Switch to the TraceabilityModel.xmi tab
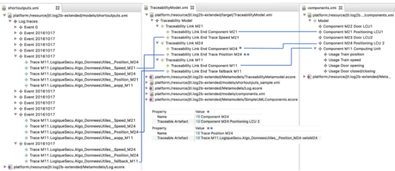 coord(170,8)
